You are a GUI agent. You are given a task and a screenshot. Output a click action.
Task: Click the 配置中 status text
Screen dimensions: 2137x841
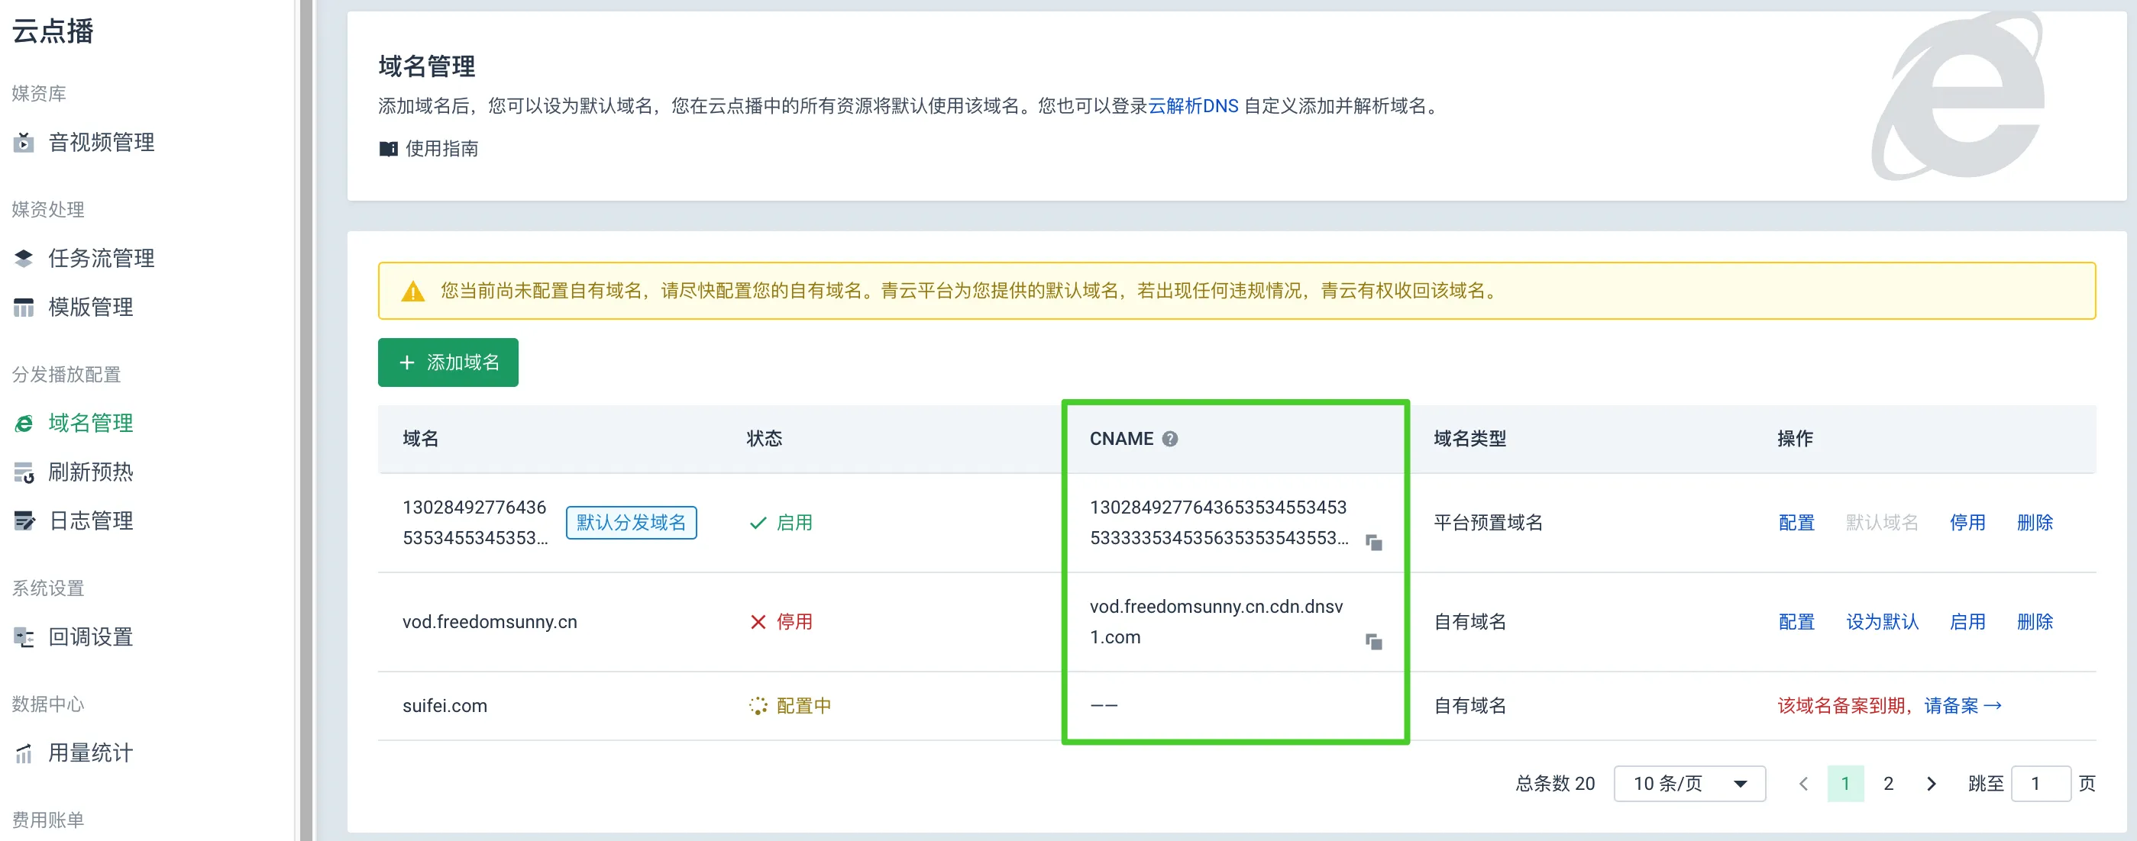[804, 706]
